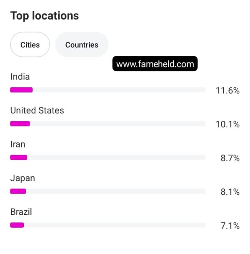Select the India country label

point(20,77)
